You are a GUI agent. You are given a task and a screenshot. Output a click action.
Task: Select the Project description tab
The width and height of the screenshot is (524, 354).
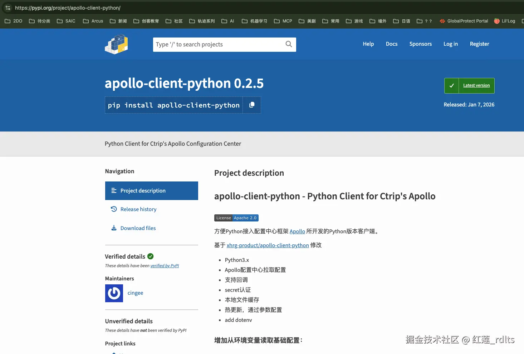tap(152, 191)
